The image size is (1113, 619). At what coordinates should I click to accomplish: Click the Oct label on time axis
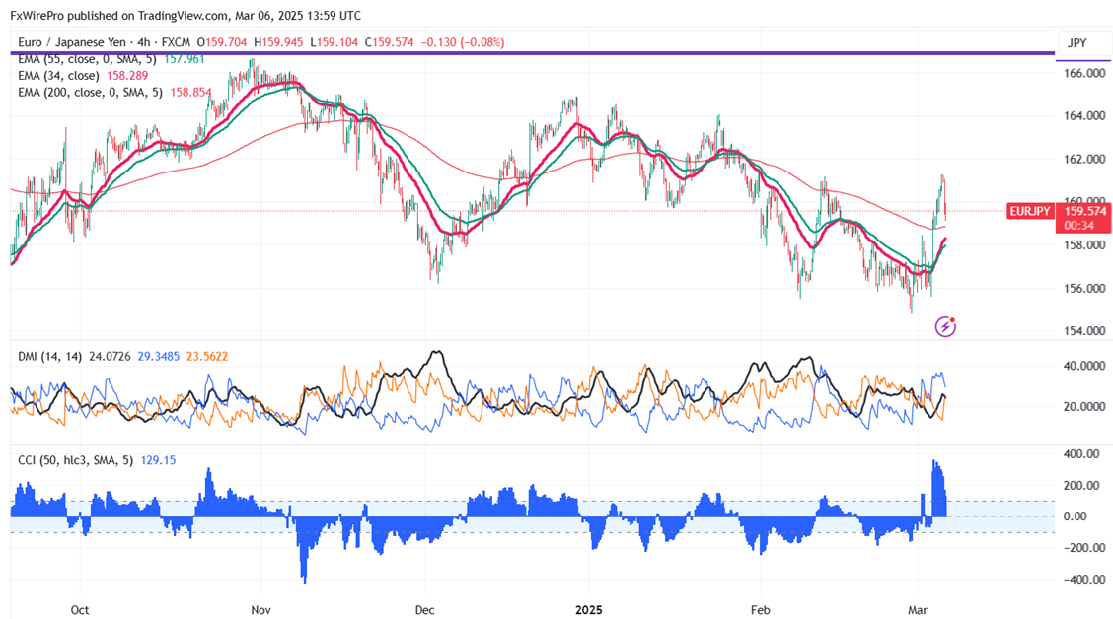point(80,610)
